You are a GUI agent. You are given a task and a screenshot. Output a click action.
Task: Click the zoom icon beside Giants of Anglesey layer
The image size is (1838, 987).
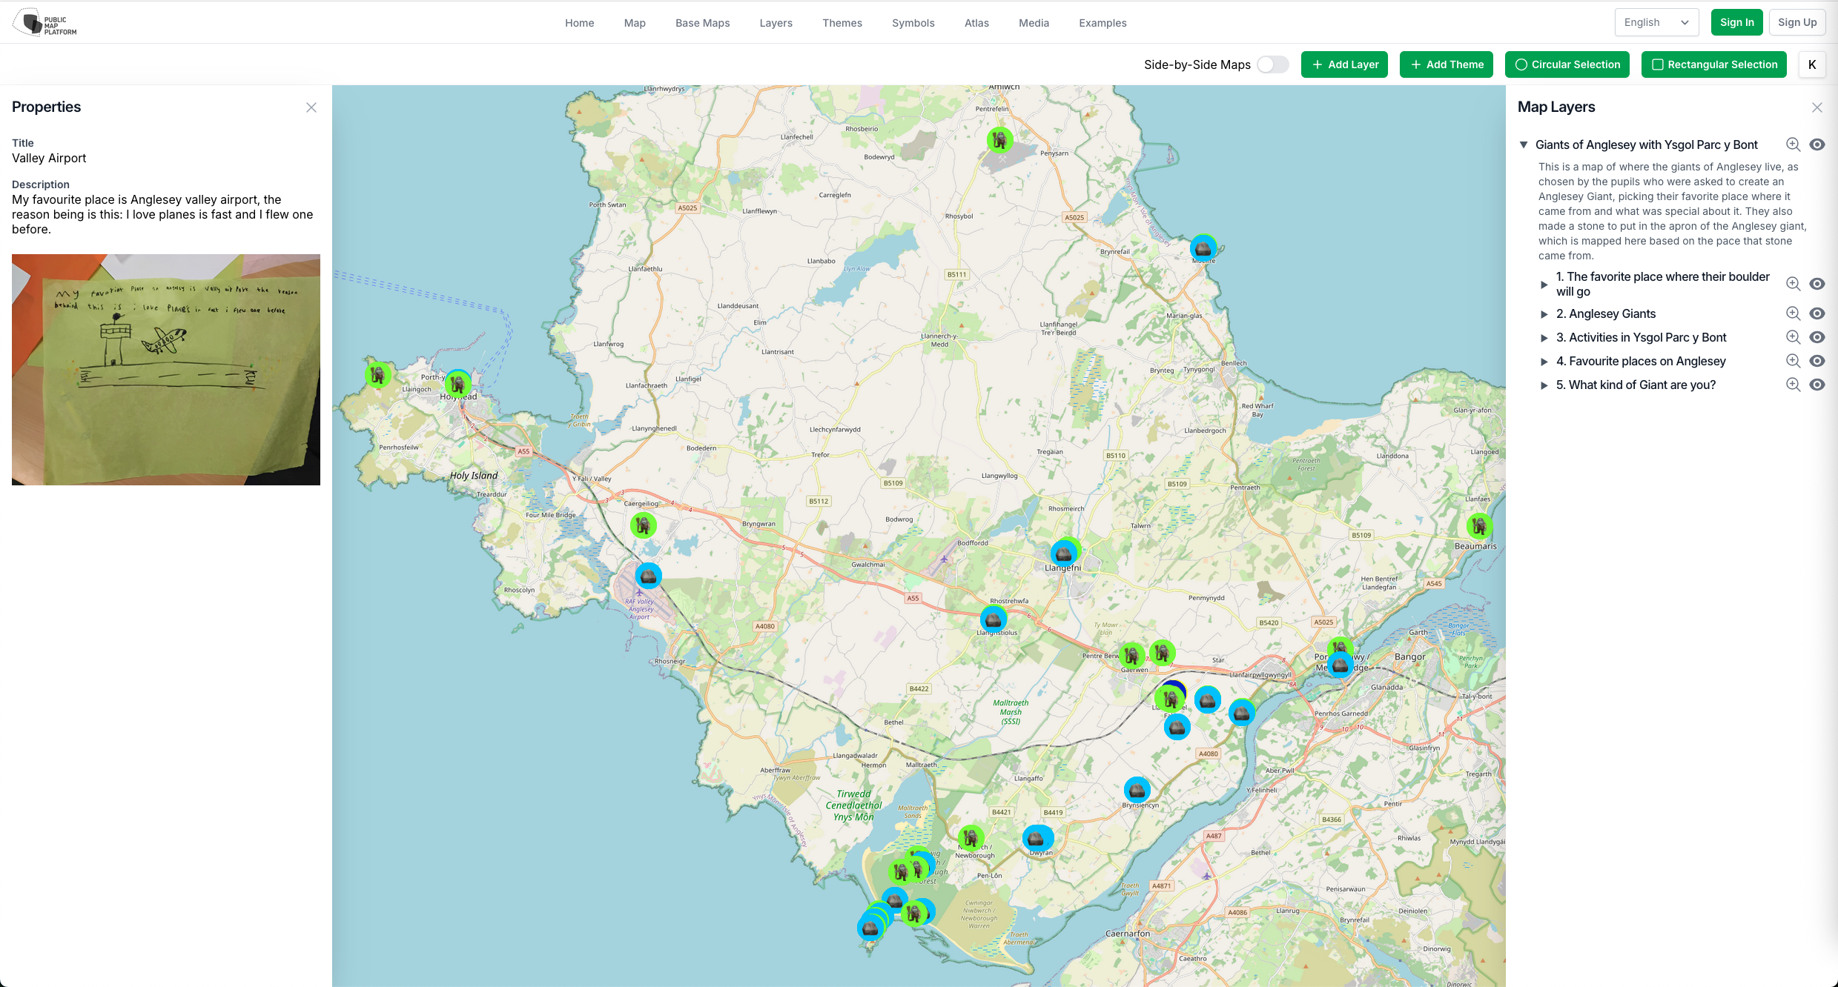(1794, 144)
